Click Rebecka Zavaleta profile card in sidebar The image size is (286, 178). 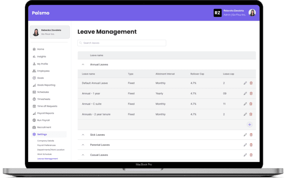click(50, 32)
